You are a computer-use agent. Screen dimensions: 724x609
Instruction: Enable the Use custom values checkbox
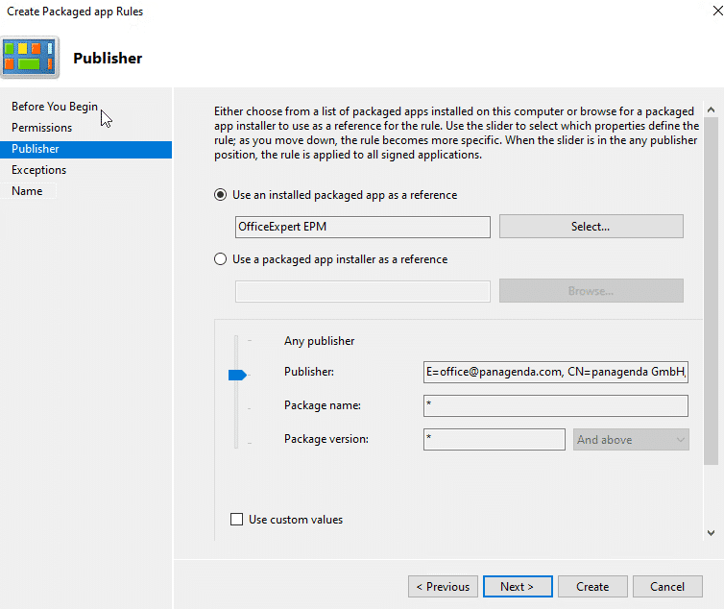tap(236, 520)
